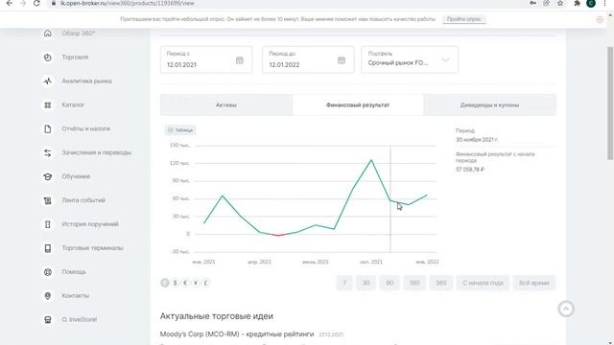Open the browser extensions puzzle icon

(x=577, y=3)
